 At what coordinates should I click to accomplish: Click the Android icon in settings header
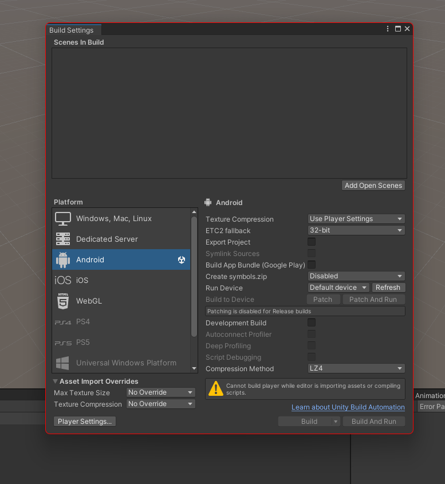[x=208, y=203]
